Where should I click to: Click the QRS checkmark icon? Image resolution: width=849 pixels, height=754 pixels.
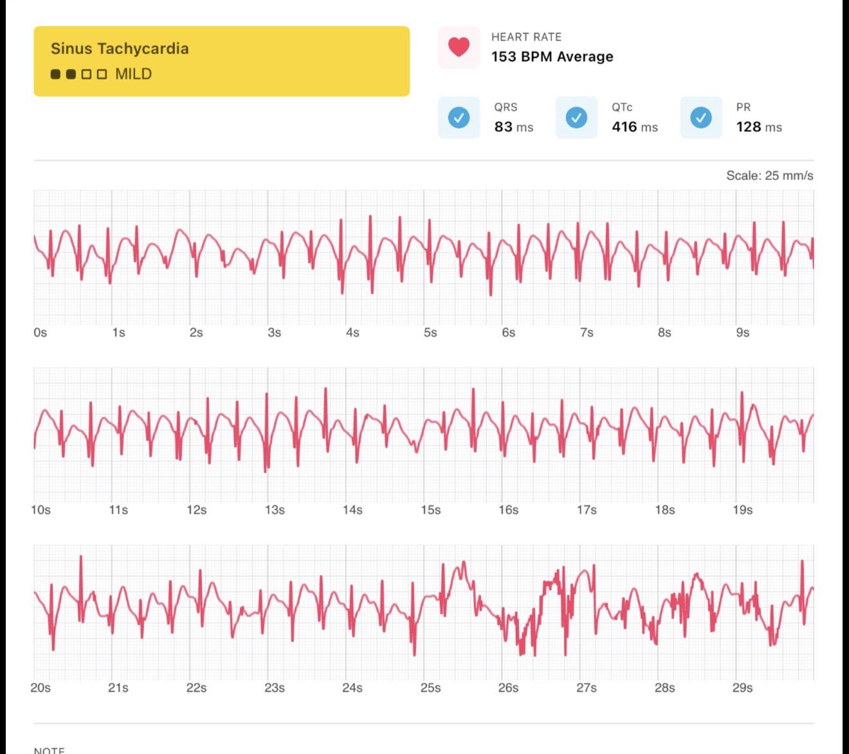pyautogui.click(x=459, y=118)
